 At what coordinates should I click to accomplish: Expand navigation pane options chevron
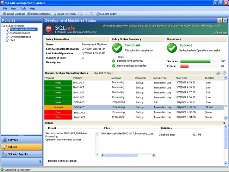(40, 162)
